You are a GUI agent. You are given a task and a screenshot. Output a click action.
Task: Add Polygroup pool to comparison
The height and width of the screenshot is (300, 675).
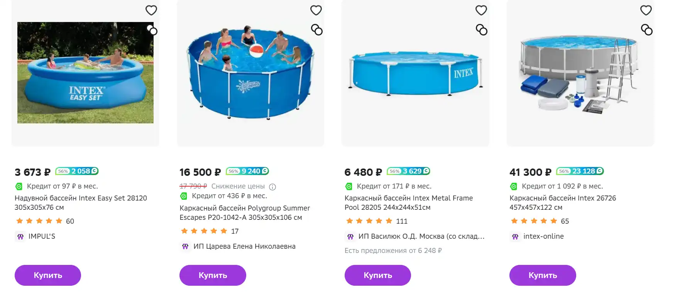tap(317, 30)
